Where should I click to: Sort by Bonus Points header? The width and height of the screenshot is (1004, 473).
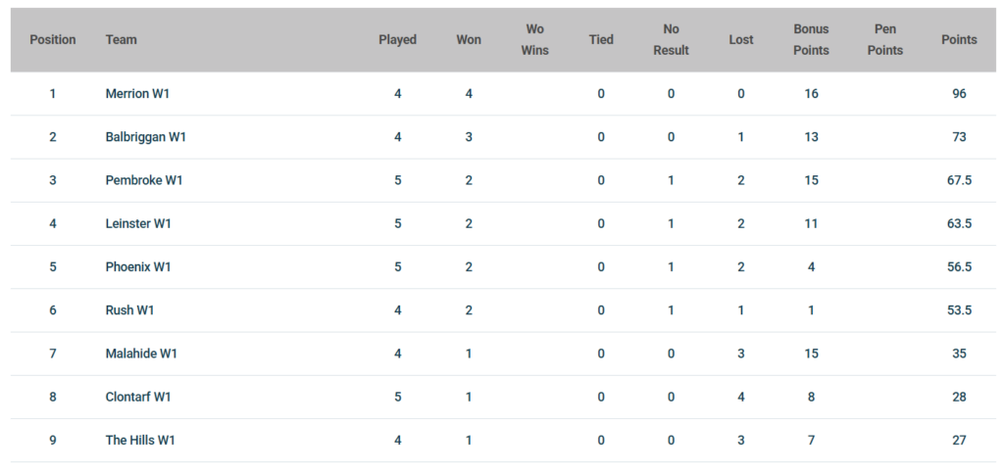point(811,39)
